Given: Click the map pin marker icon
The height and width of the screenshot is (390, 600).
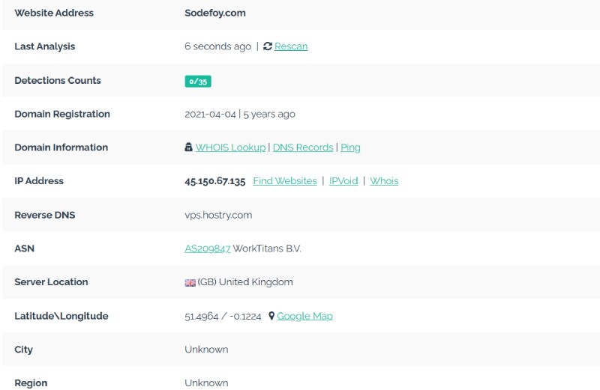Looking at the screenshot, I should coord(271,316).
